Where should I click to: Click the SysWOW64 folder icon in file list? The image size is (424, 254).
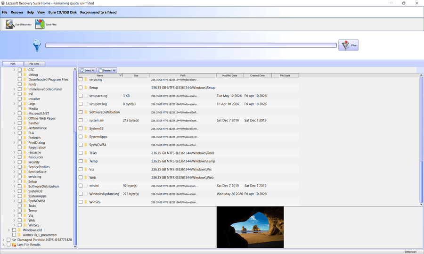tap(86, 145)
